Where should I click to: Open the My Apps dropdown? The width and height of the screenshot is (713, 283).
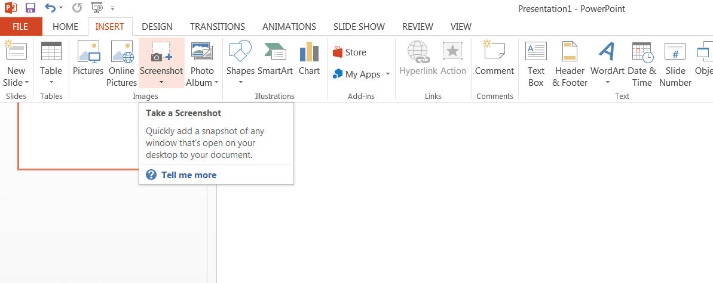coord(387,74)
